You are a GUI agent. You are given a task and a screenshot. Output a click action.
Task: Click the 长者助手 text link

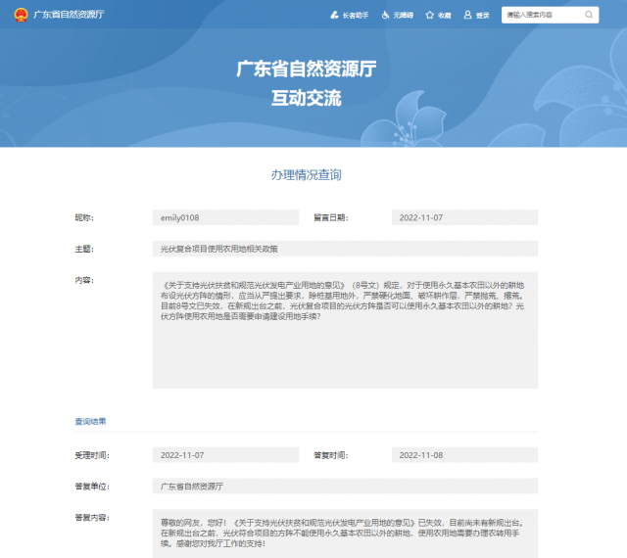coord(355,16)
